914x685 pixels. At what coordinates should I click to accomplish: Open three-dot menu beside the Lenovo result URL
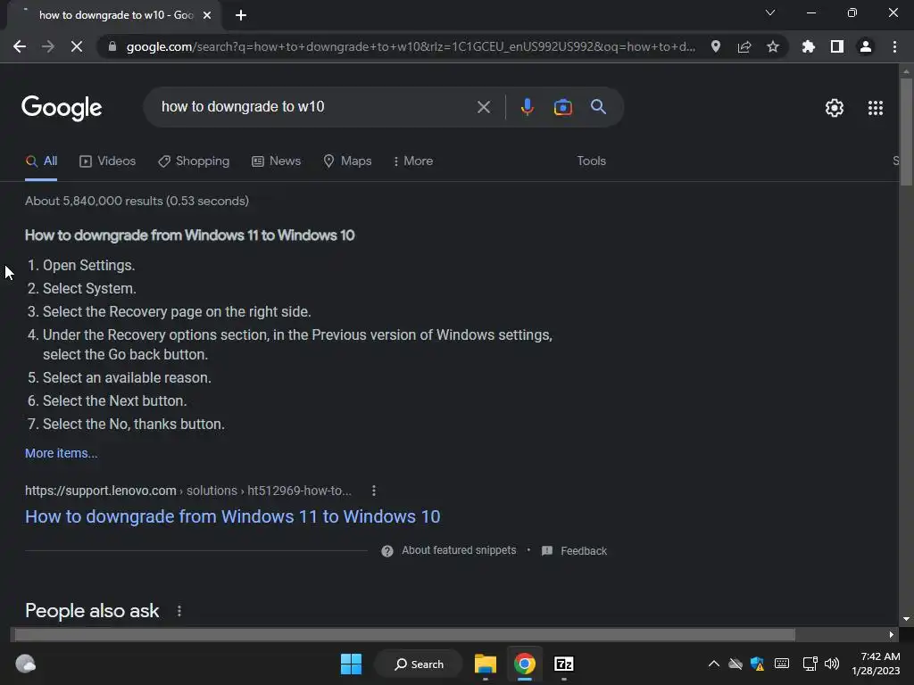(x=374, y=491)
